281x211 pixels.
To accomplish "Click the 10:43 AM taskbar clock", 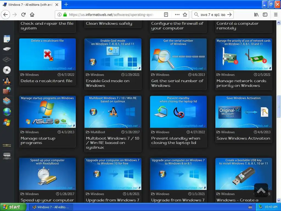I will (271, 207).
